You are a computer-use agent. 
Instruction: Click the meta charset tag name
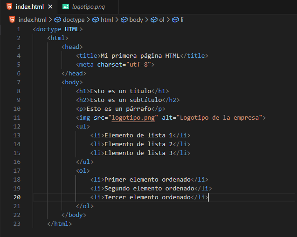[x=86, y=65]
